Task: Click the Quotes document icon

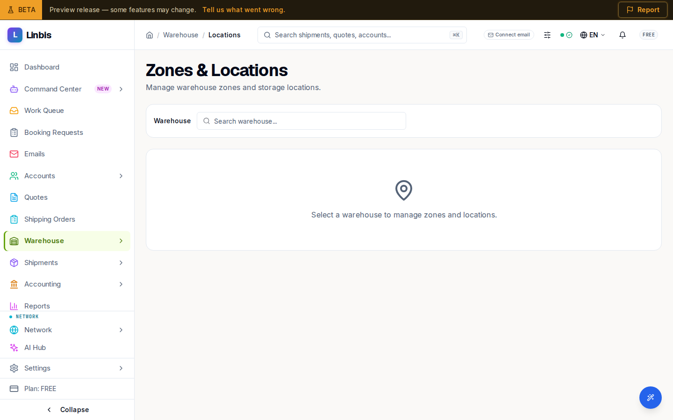Action: tap(14, 197)
